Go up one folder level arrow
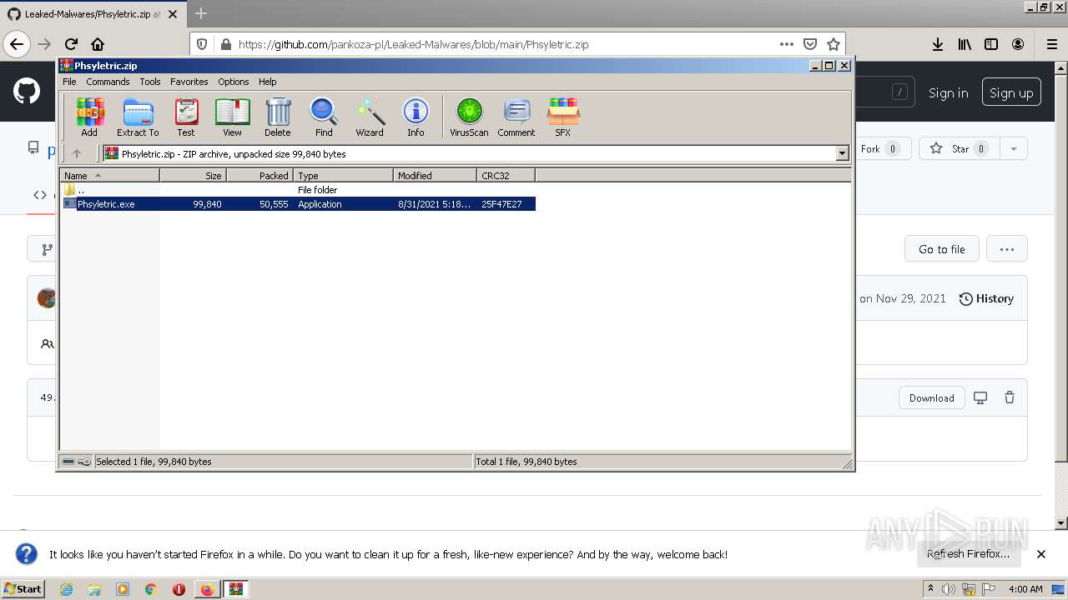Image resolution: width=1068 pixels, height=600 pixels. pyautogui.click(x=77, y=153)
